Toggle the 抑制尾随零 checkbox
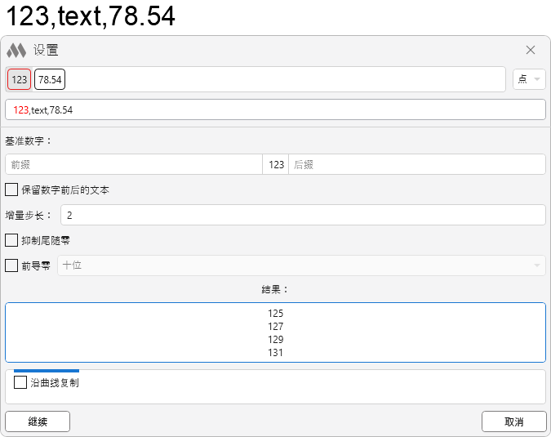This screenshot has height=437, width=551. click(x=12, y=240)
